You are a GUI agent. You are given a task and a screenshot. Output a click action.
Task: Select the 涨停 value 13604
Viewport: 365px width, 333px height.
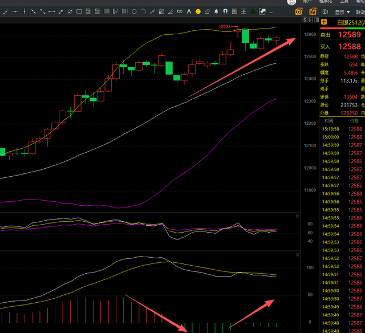[x=351, y=97]
